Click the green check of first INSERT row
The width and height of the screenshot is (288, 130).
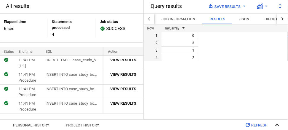tap(6, 74)
